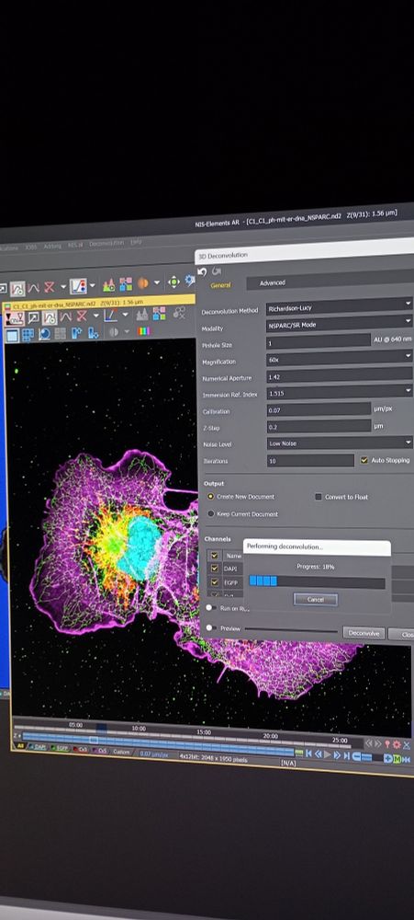Click the colored squares channel overlay icon
414x920 pixels.
tap(126, 284)
